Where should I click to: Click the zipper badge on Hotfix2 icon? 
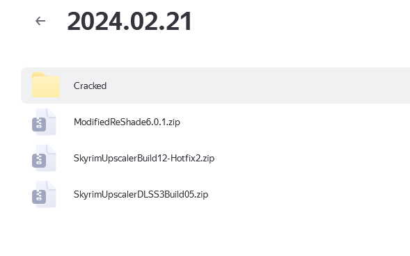tap(39, 161)
